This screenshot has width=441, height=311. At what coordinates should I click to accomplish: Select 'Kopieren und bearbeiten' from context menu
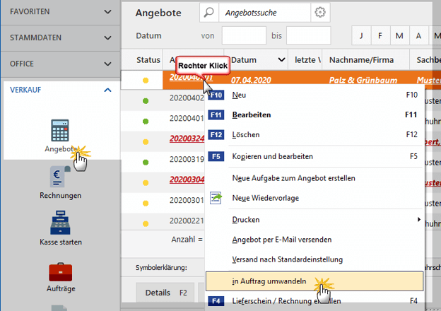pos(272,156)
